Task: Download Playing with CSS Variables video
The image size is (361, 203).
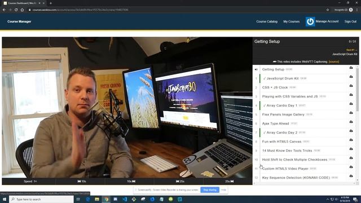Action: pos(351,95)
